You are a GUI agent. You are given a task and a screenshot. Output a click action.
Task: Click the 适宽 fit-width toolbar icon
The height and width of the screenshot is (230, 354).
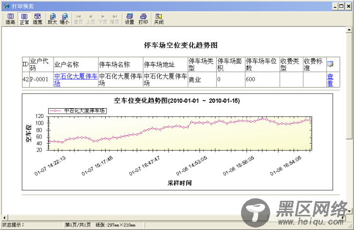coord(37,19)
